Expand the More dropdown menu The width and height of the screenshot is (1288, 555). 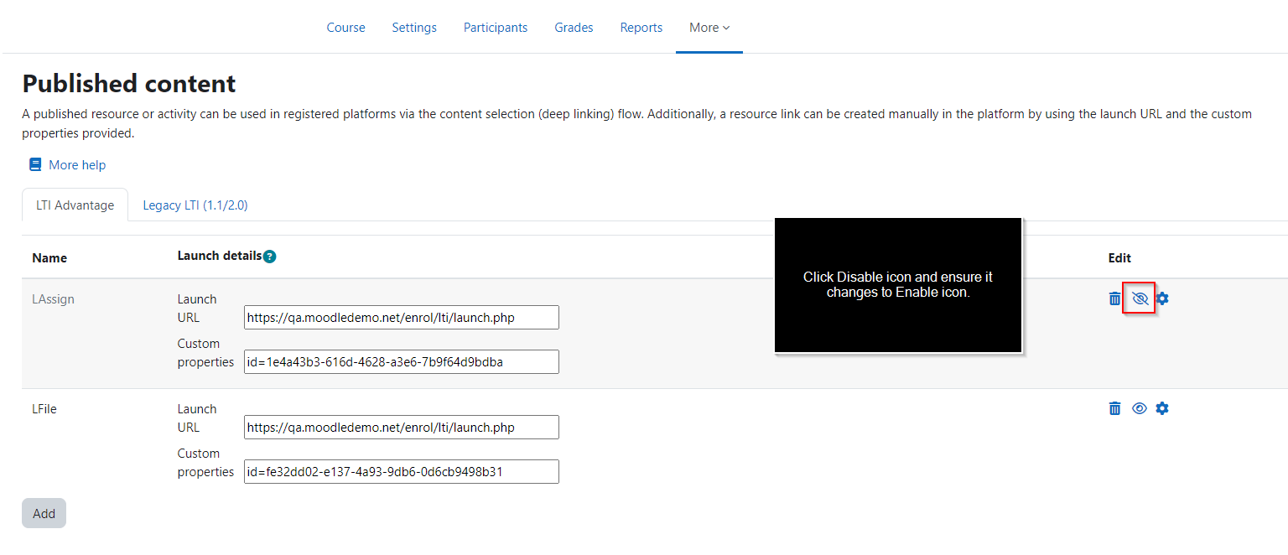click(709, 28)
